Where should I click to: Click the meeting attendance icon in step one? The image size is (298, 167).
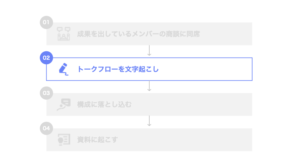tap(64, 34)
